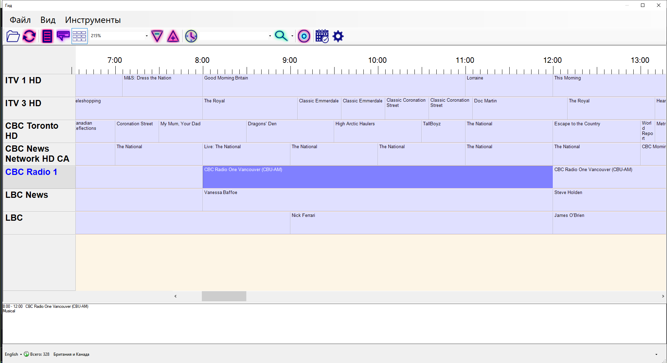This screenshot has width=667, height=363.
Task: Click the clock icon in toolbar
Action: (x=191, y=36)
